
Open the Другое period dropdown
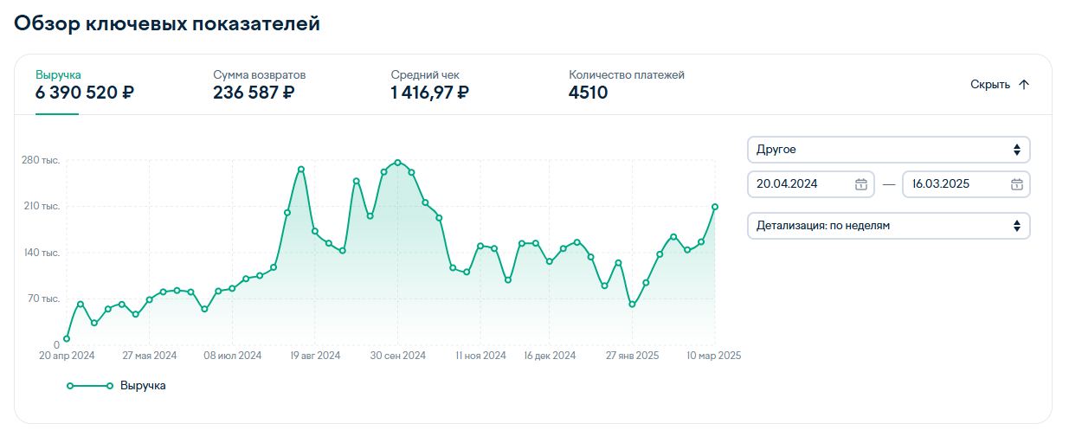889,150
